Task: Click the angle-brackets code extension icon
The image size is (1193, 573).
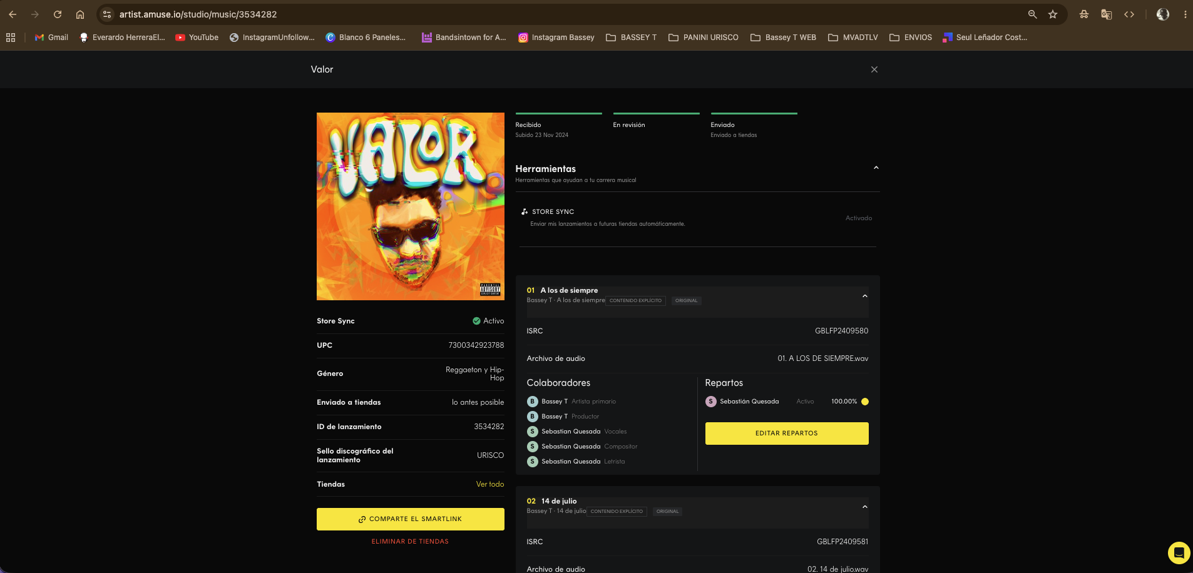Action: 1129,14
